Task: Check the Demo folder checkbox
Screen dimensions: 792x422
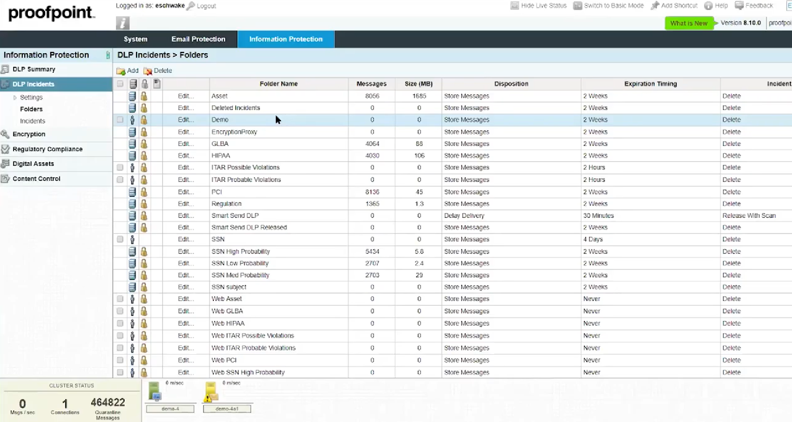Action: (120, 120)
